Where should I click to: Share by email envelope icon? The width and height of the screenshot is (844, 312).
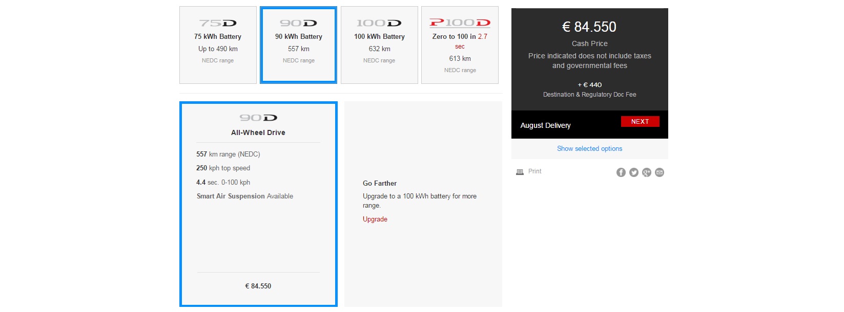(x=660, y=172)
